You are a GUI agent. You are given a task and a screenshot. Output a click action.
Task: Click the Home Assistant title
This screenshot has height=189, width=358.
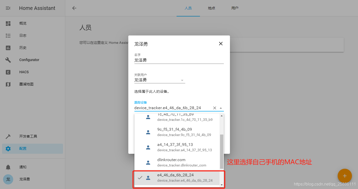(x=37, y=8)
